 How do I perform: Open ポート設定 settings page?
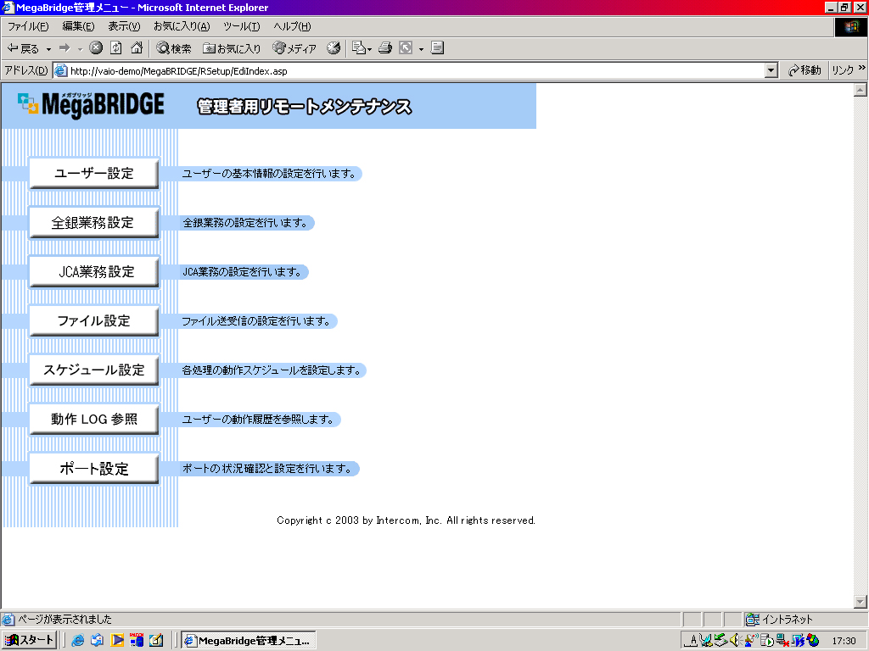tap(93, 468)
